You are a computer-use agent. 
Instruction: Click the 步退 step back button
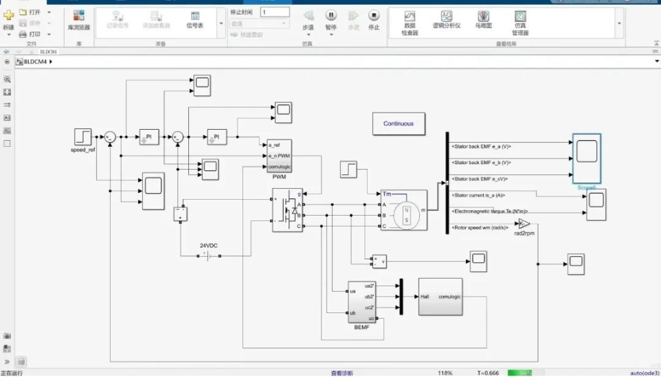[x=308, y=20]
